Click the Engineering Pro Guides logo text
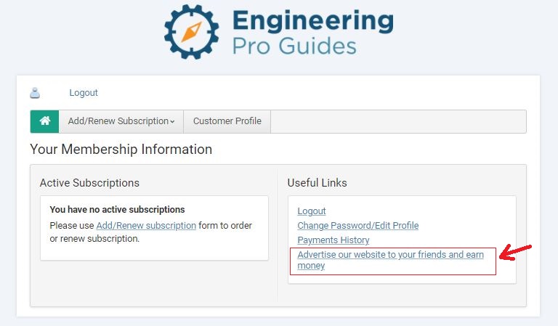 pyautogui.click(x=313, y=33)
